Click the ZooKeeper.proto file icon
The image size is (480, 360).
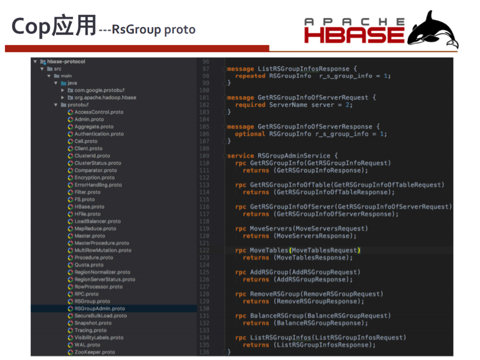(x=71, y=352)
